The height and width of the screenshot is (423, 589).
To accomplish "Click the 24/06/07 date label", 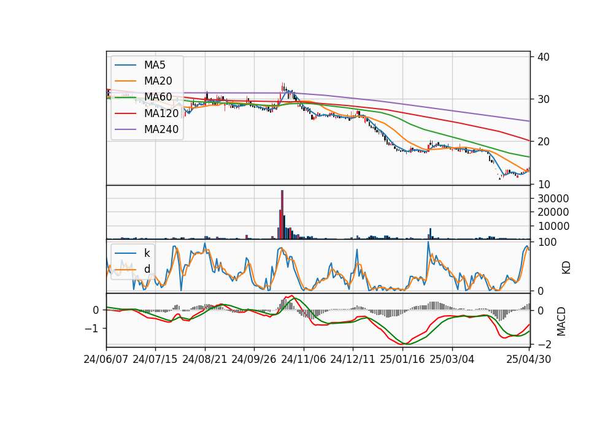I will tap(106, 359).
